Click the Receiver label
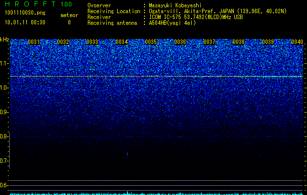 [x=99, y=17]
